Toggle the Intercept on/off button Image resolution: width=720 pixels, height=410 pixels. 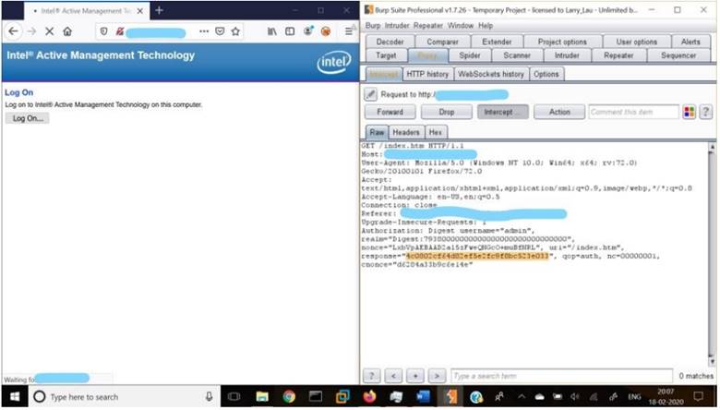pos(503,112)
